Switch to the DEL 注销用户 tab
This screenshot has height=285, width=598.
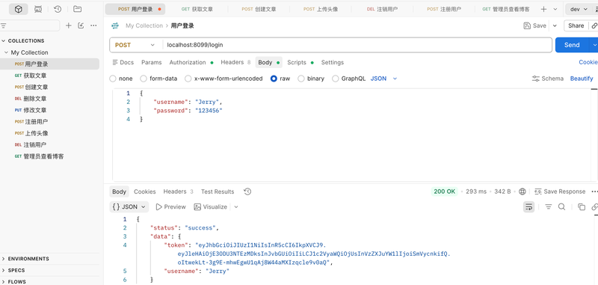click(x=382, y=9)
